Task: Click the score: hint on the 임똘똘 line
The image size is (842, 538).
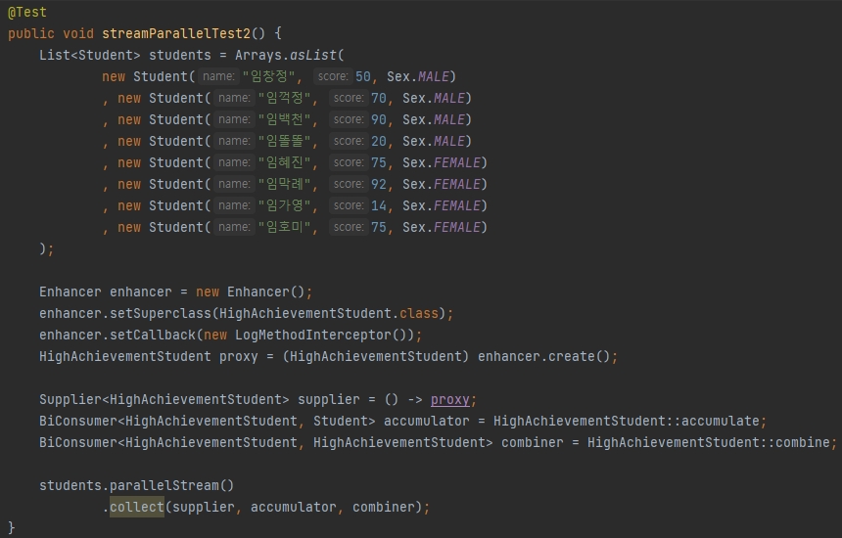Action: click(x=349, y=141)
